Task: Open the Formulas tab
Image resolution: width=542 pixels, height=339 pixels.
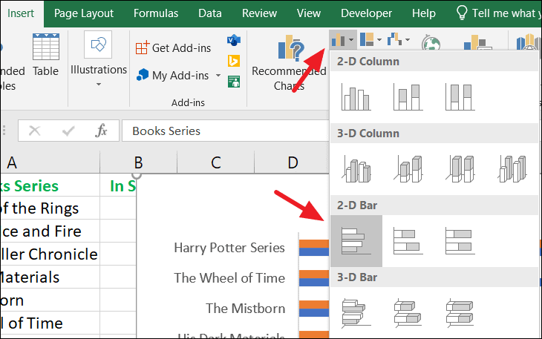Action: [x=156, y=13]
